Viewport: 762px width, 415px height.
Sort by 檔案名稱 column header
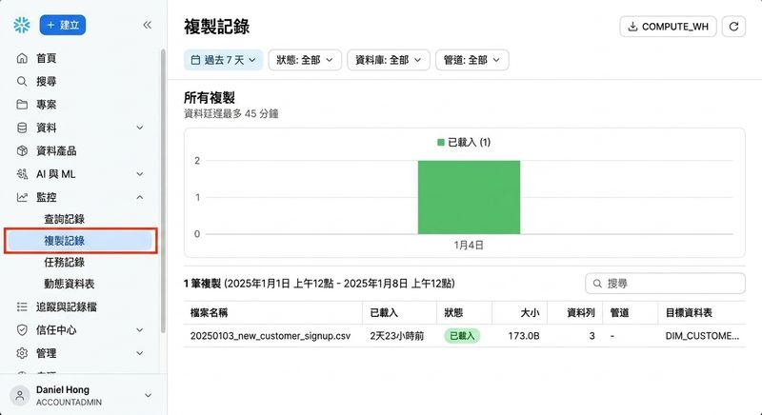(x=209, y=313)
